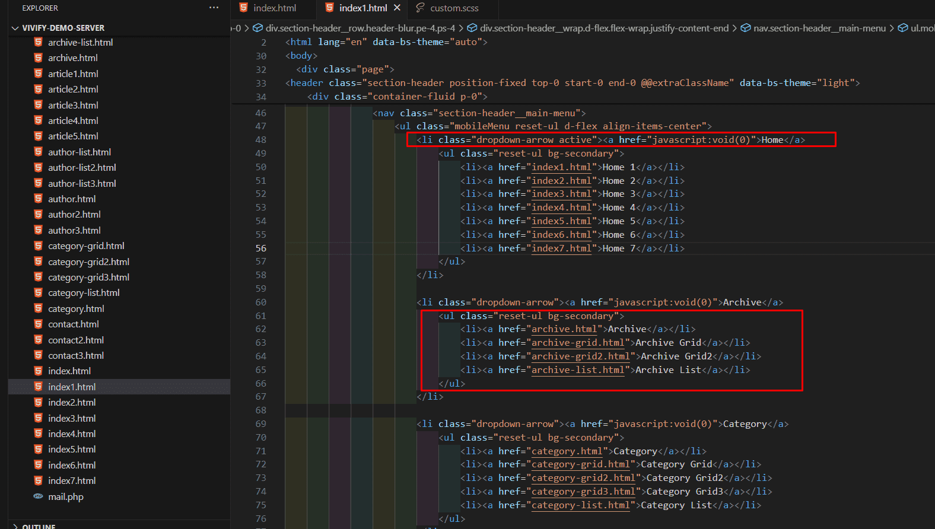Close the index1.html tab

click(397, 8)
